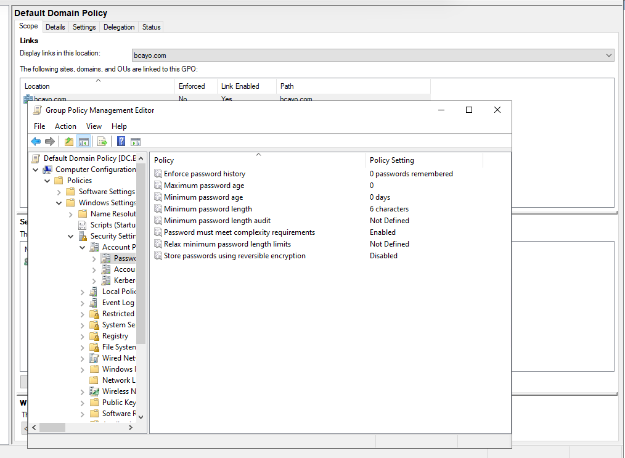Screen dimensions: 625x458
Task: Open the Action menu
Action: [65, 126]
